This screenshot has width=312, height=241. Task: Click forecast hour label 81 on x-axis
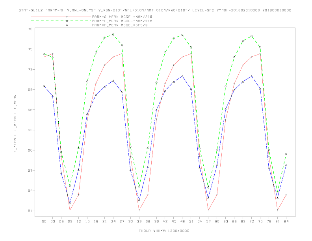(x=278, y=221)
